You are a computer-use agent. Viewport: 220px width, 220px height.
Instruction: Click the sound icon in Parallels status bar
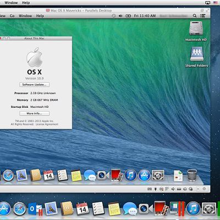tap(173, 189)
